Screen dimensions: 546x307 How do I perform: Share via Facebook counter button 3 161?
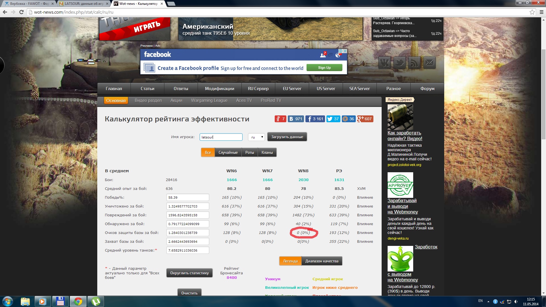tap(315, 119)
